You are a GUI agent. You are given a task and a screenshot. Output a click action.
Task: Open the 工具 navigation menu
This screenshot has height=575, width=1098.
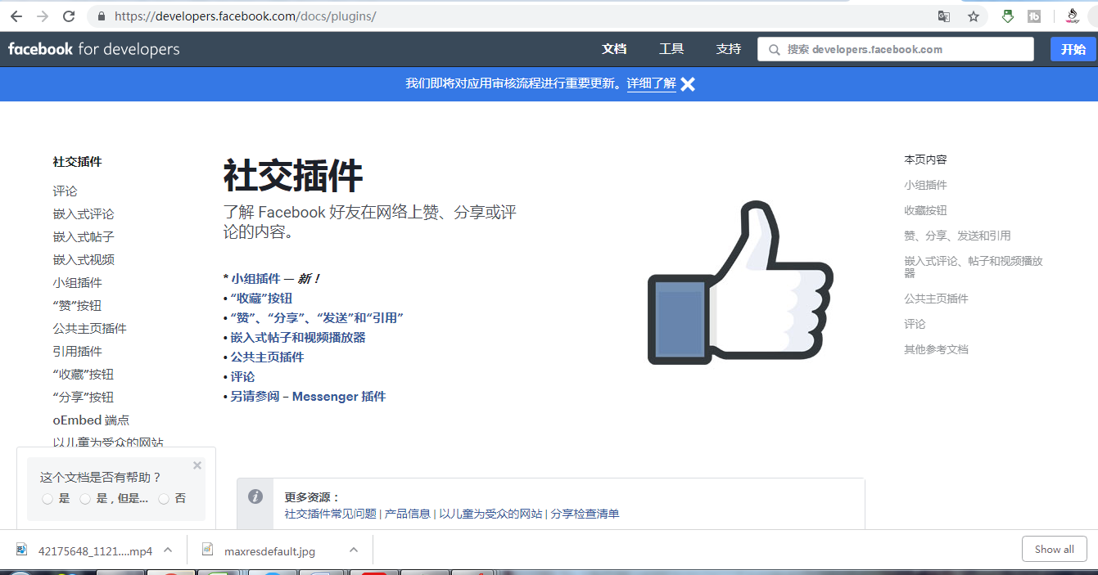(671, 49)
